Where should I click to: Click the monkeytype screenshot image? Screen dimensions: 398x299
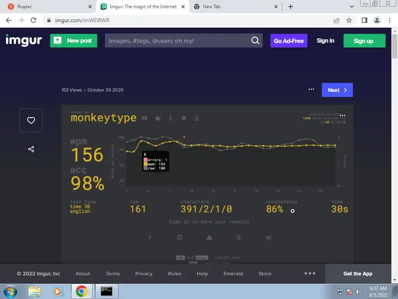pyautogui.click(x=207, y=184)
